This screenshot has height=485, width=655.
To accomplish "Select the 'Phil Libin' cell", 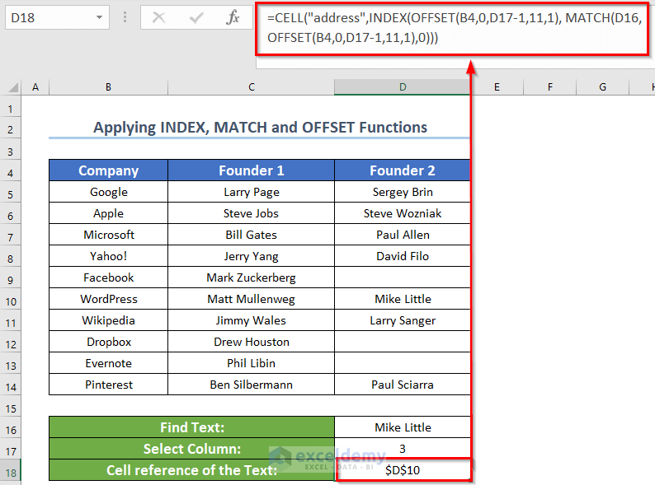I will click(x=251, y=363).
